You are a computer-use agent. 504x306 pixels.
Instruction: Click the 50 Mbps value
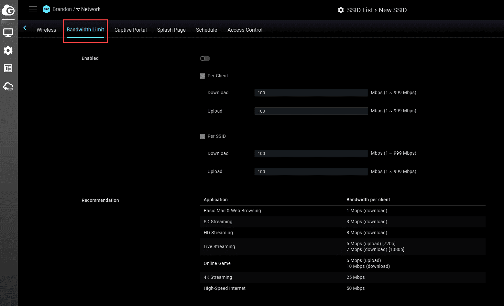tap(356, 288)
